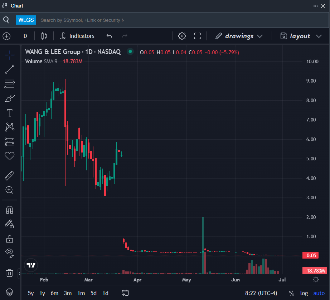Screen dimensions: 330x300
Task: Select the trend line drawing tool
Action: [x=9, y=69]
